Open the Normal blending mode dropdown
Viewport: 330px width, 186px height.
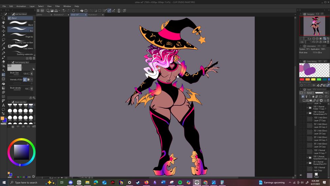(x=310, y=93)
